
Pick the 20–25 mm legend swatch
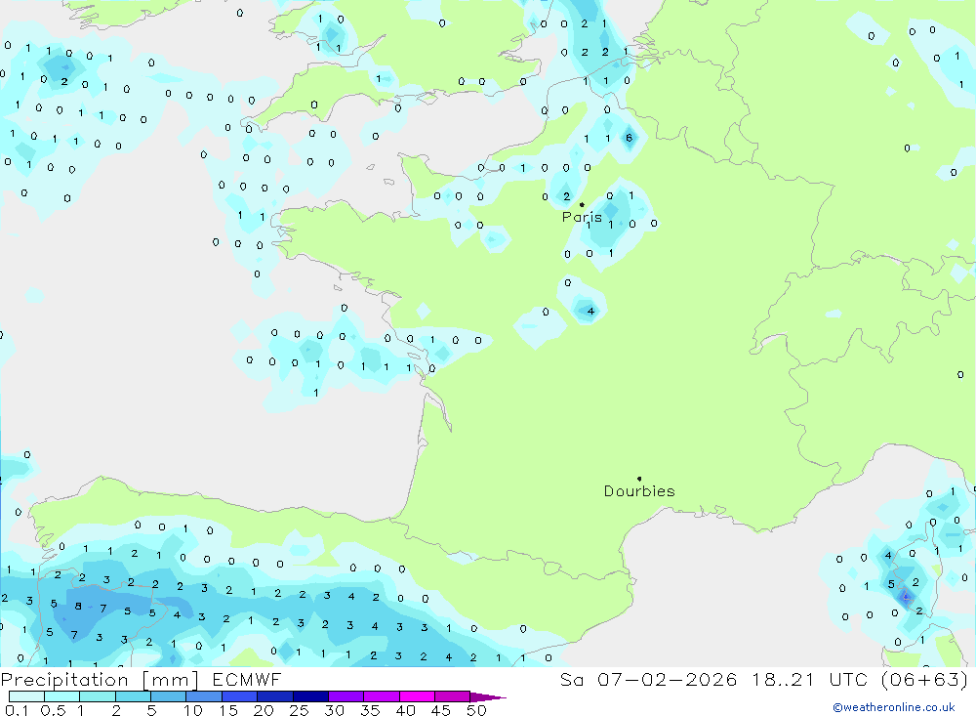(275, 696)
